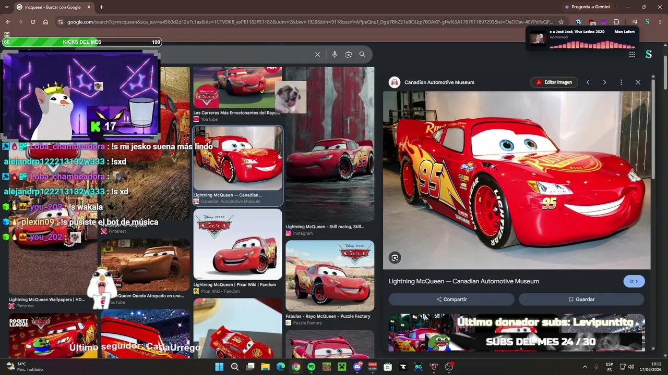Share the image using Compartir
Viewport: 668px width, 375px height.
[x=451, y=299]
